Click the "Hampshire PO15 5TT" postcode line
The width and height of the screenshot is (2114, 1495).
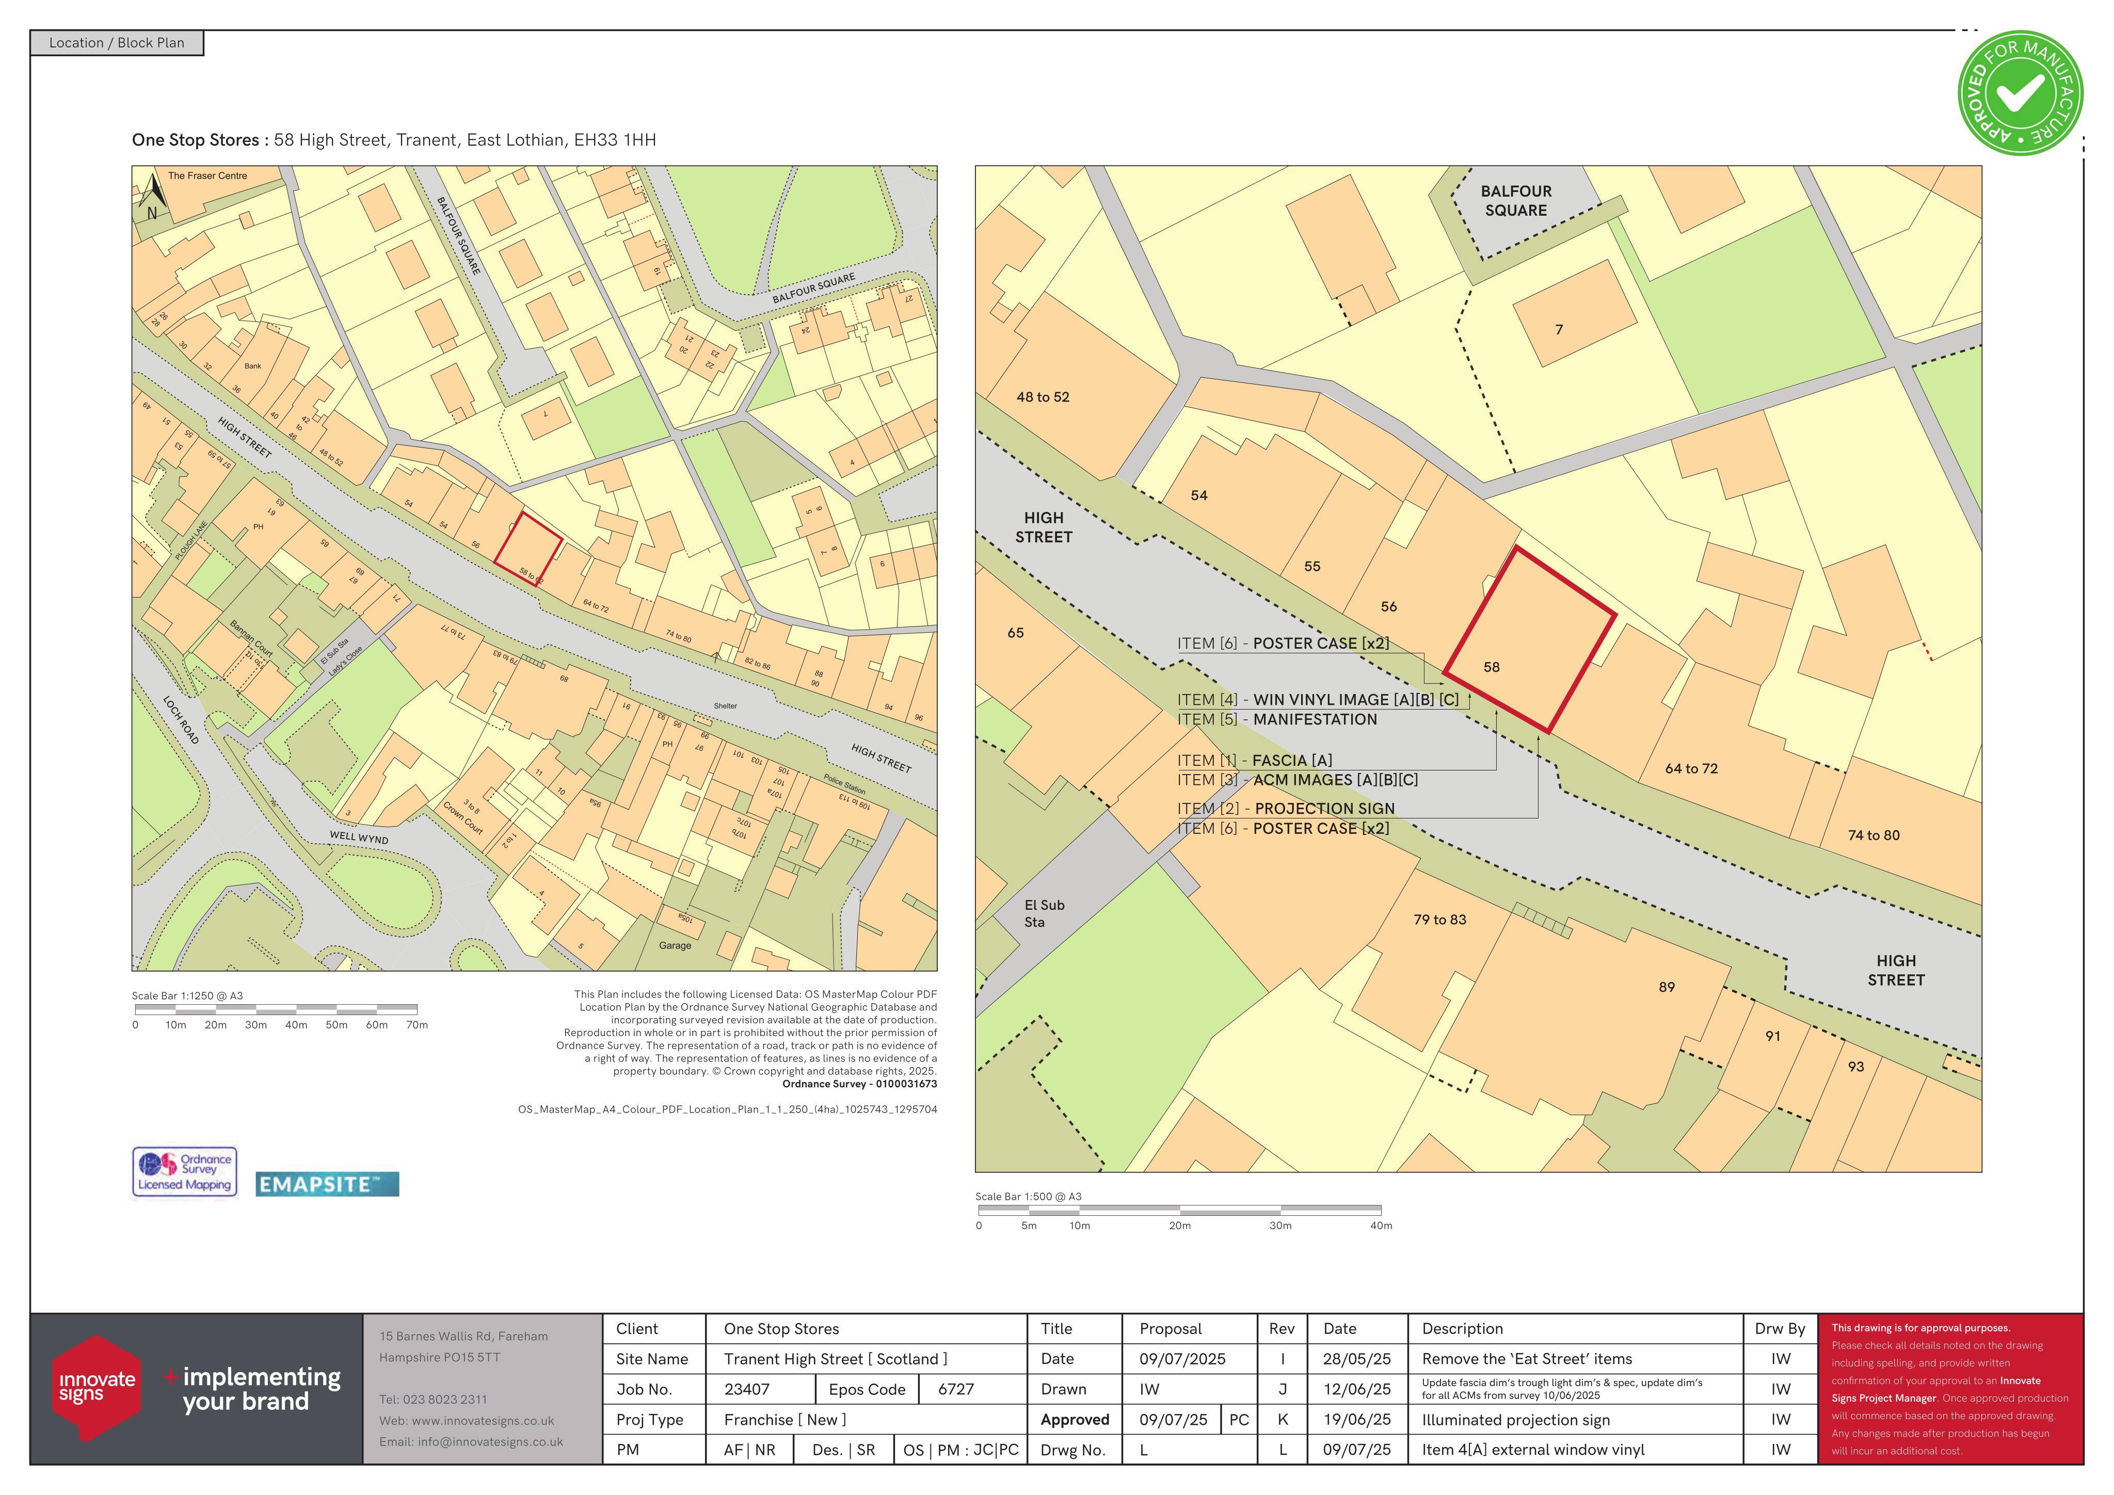[x=440, y=1357]
